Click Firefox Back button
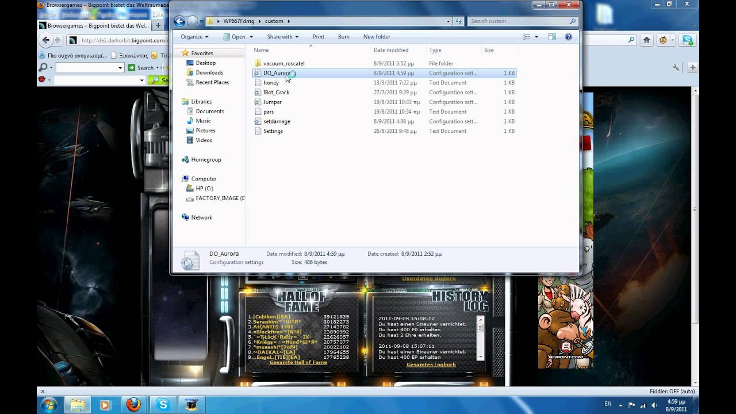Image resolution: width=736 pixels, height=414 pixels. 46,40
